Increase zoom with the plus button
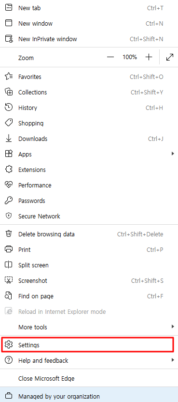This screenshot has height=402, width=178. tap(149, 57)
